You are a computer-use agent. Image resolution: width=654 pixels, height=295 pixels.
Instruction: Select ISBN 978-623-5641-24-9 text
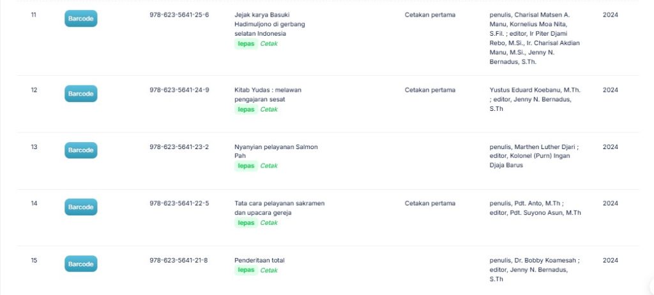[x=179, y=90]
